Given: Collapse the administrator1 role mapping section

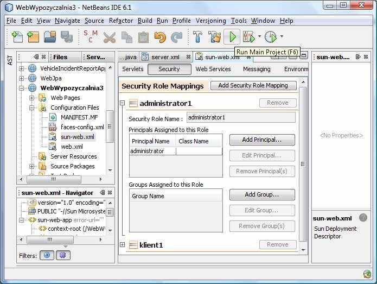Looking at the screenshot, I should [x=123, y=103].
